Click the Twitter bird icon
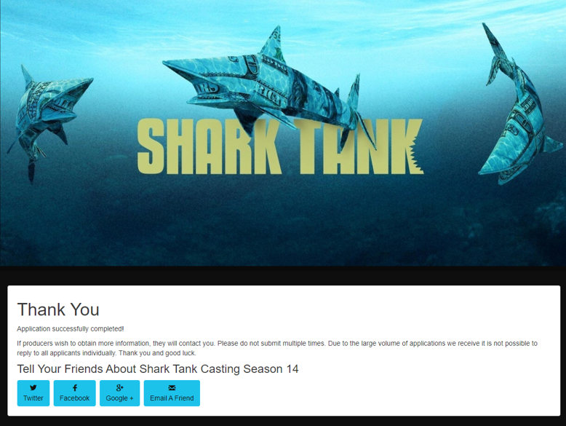 pyautogui.click(x=33, y=387)
